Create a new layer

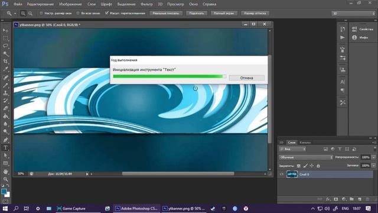(x=360, y=199)
